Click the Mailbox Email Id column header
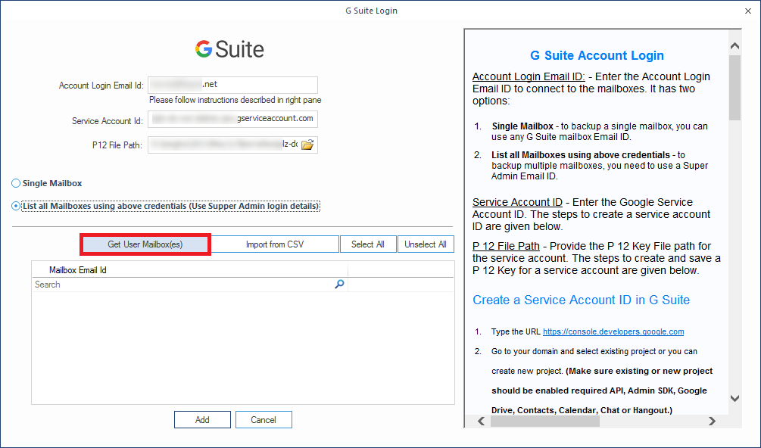This screenshot has width=761, height=448. [x=190, y=270]
